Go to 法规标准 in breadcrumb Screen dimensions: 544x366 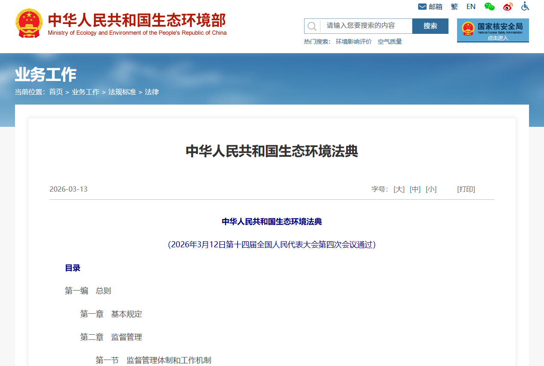tap(122, 92)
